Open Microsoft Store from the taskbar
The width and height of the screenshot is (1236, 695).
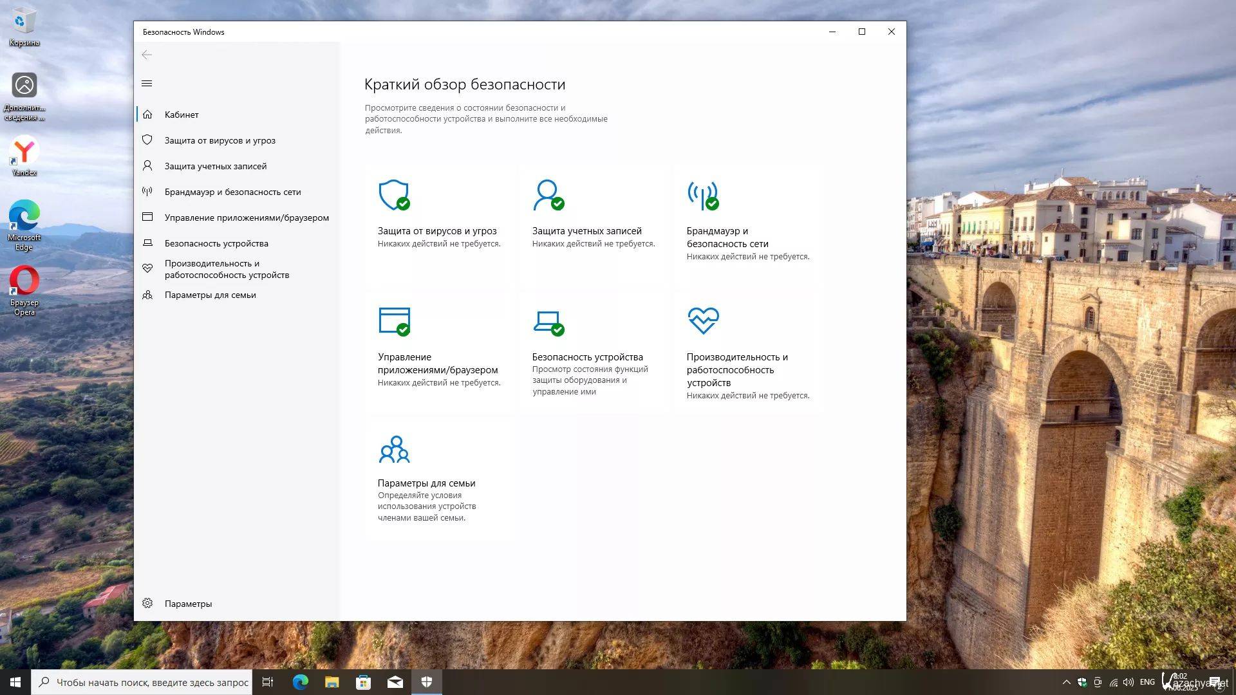tap(364, 682)
